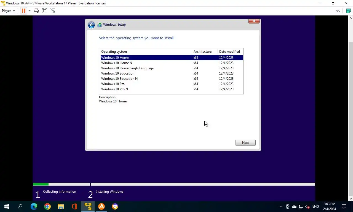
Task: Open File Explorer from the taskbar
Action: [x=61, y=206]
